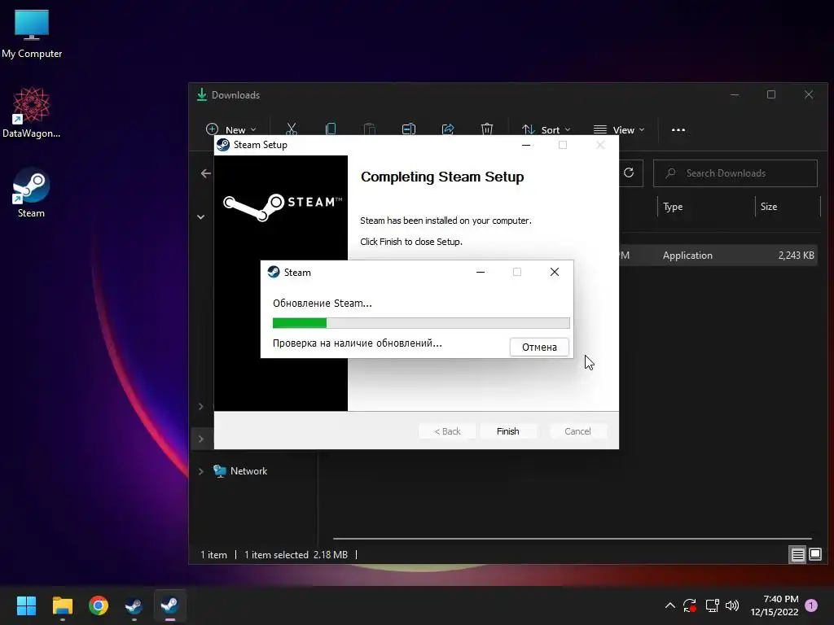Select the Steam desktop shortcut
Screen dimensions: 834x625
tap(31, 192)
